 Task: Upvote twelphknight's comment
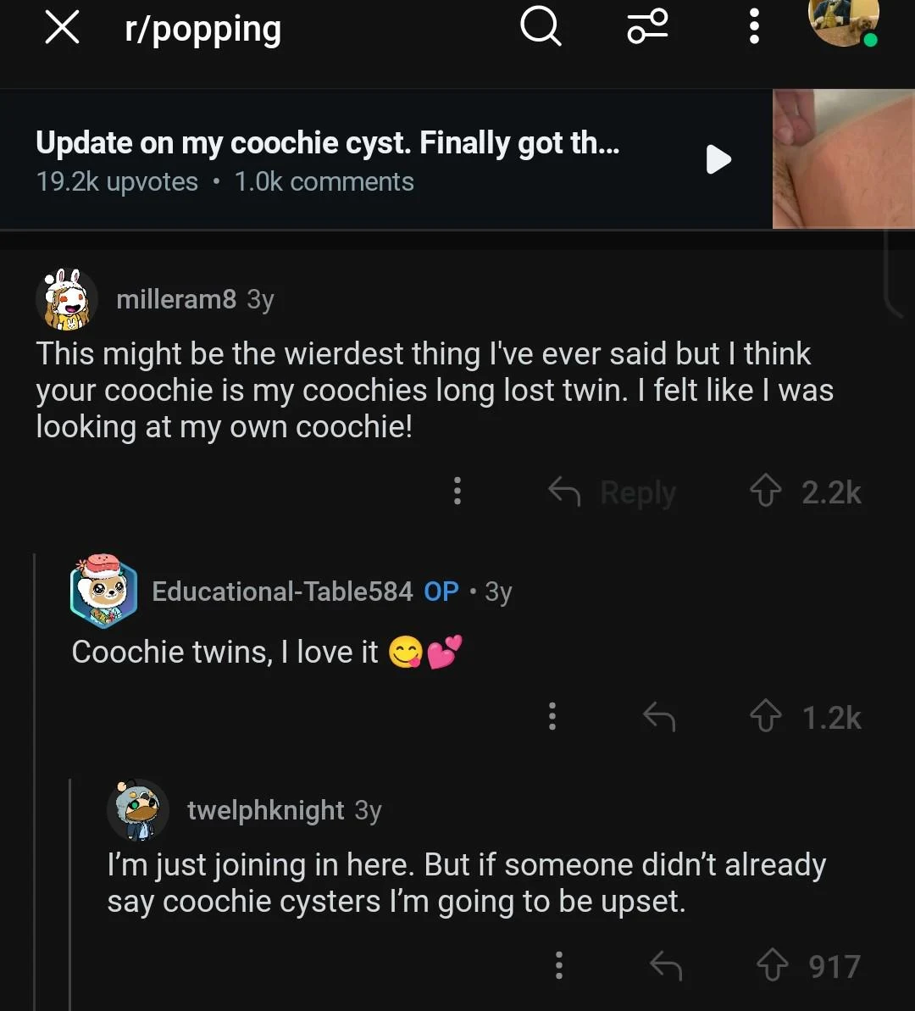(x=772, y=965)
